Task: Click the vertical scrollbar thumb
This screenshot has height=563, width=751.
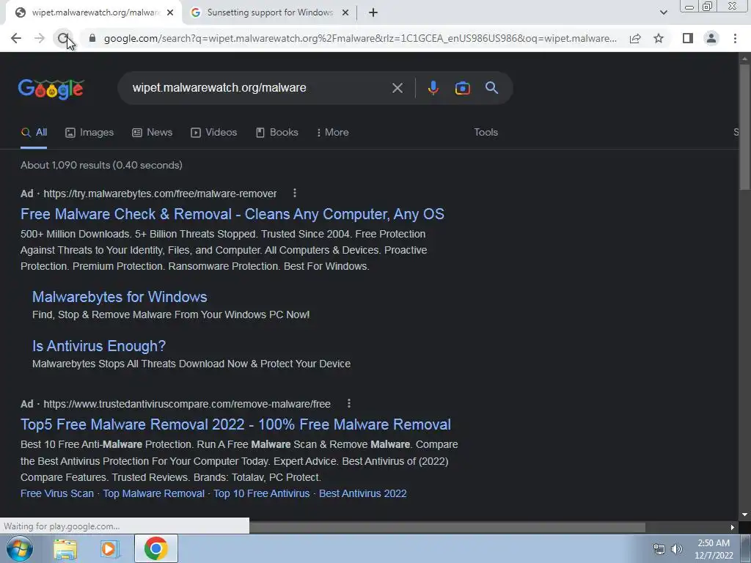Action: 744,126
